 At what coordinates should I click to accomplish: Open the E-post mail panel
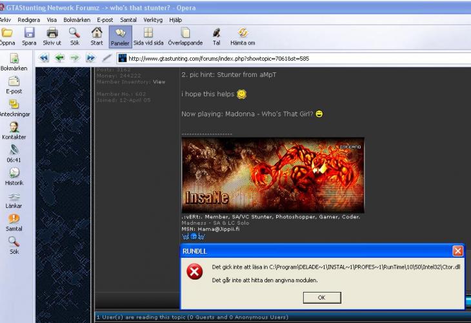pos(14,81)
